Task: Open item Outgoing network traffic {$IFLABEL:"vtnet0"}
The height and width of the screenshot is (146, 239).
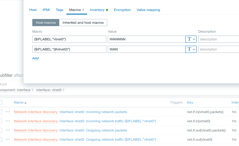Action: tap(108, 139)
